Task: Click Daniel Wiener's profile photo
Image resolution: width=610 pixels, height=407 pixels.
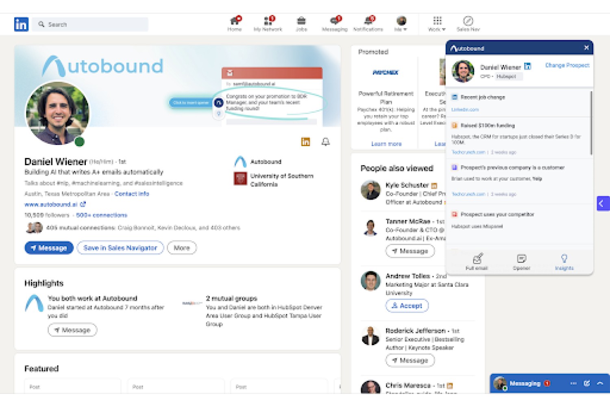Action: (x=57, y=113)
